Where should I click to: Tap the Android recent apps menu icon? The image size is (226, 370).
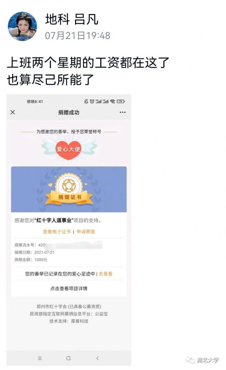(x=40, y=358)
